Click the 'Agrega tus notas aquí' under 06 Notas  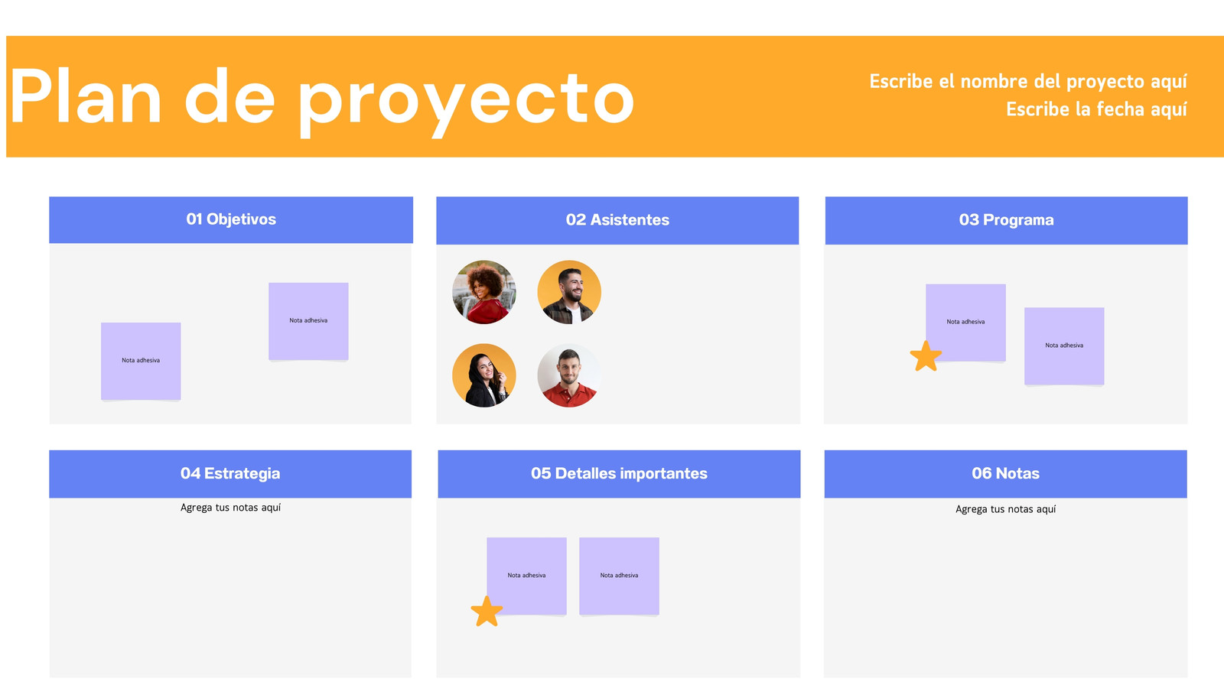click(x=1005, y=509)
